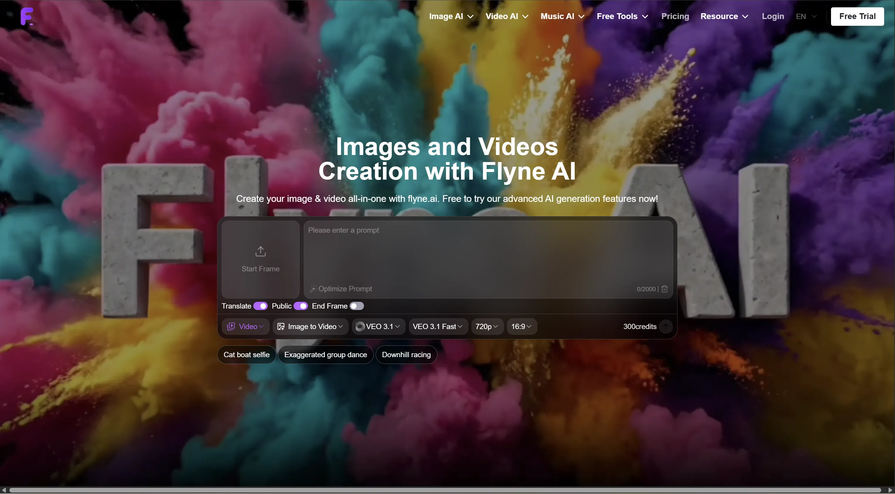Toggle the Translate switch off
895x494 pixels.
(x=260, y=306)
